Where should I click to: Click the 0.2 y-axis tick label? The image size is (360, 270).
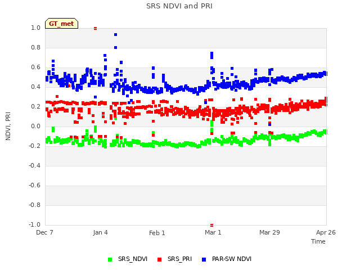(35, 106)
